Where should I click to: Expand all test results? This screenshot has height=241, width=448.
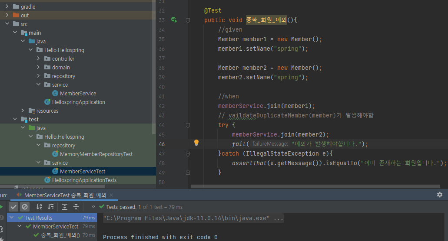pos(65,207)
